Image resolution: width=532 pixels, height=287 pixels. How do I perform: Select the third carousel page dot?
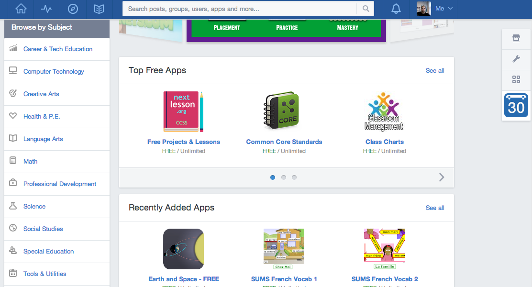(x=294, y=177)
